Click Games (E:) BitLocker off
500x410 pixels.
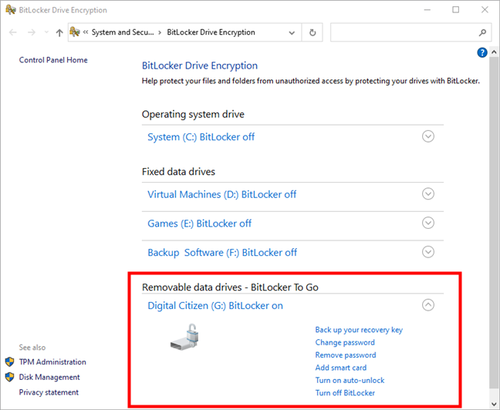click(x=199, y=223)
